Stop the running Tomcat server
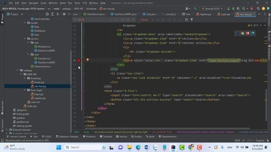Screen dimensions: 271x152 (x=252, y=8)
